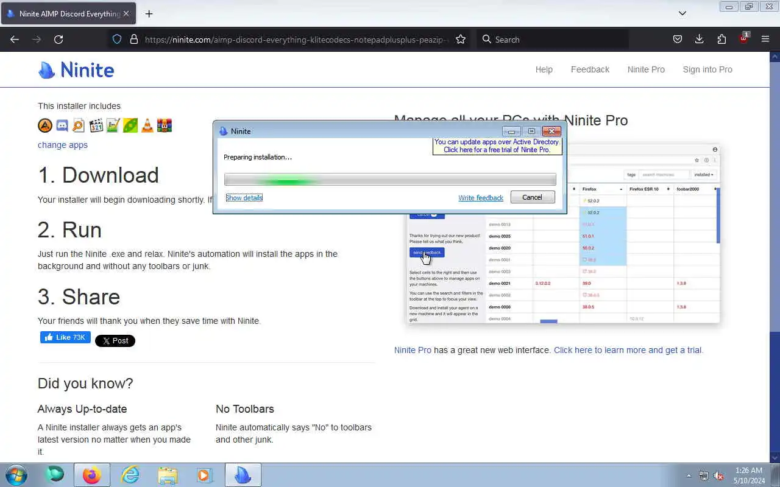This screenshot has height=487, width=780.
Task: Open Feedback in Ninite site navigation
Action: click(x=590, y=69)
